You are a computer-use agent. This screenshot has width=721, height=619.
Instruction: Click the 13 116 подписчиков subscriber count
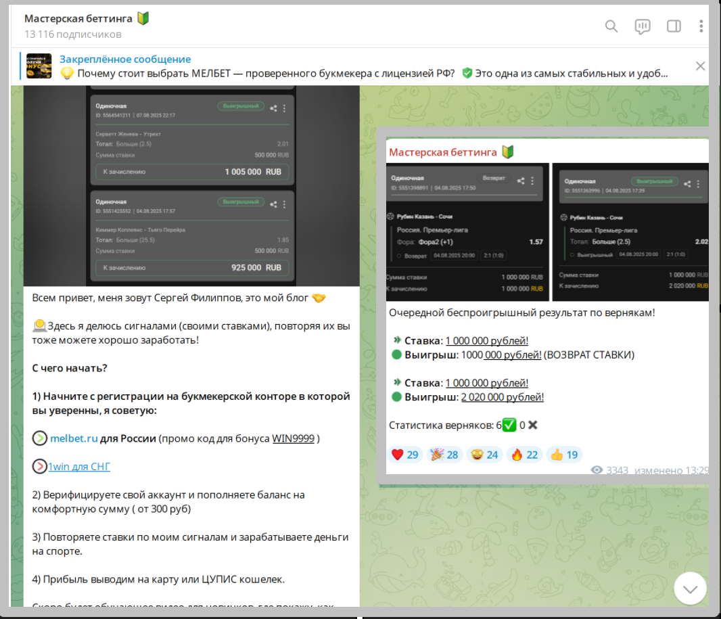tap(72, 35)
